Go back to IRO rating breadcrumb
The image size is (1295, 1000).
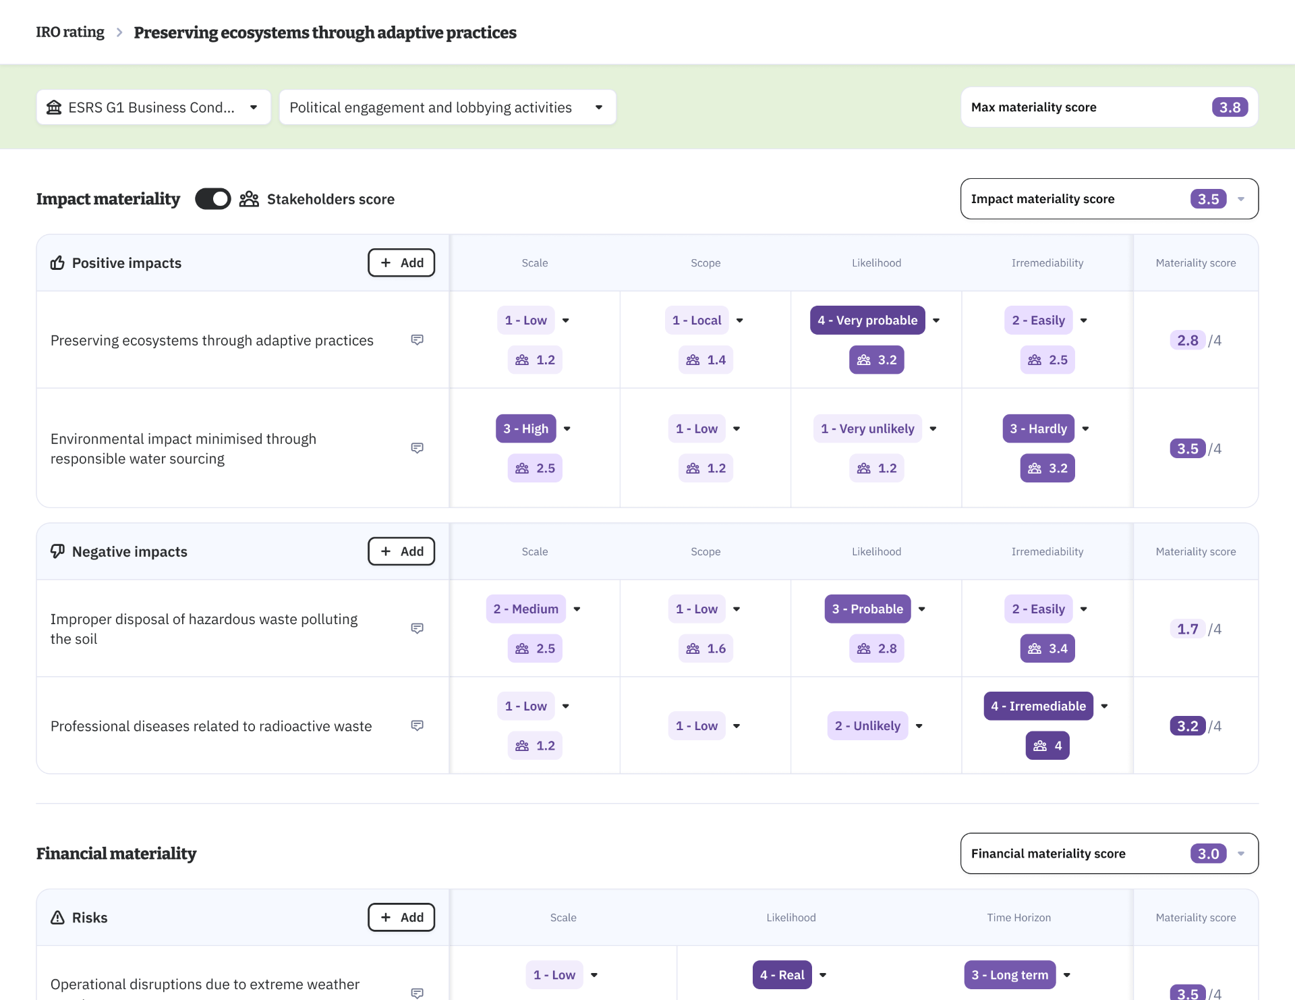coord(70,32)
